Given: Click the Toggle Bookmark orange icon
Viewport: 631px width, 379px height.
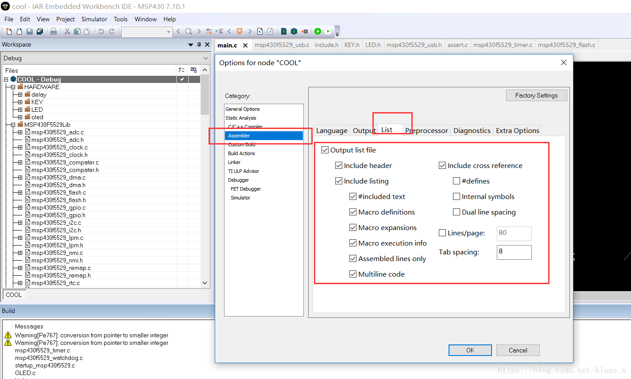Looking at the screenshot, I should pos(240,31).
